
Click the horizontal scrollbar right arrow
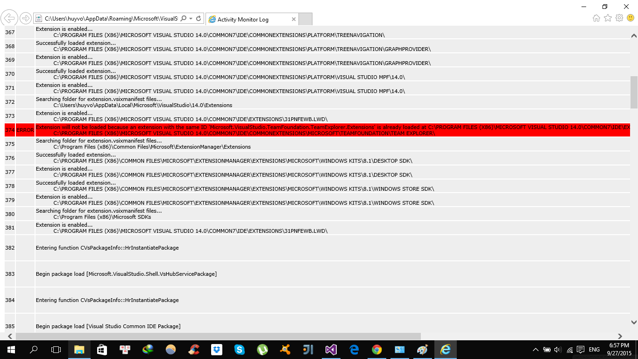pyautogui.click(x=620, y=336)
